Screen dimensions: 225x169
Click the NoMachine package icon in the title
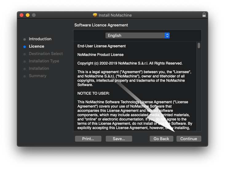95,15
